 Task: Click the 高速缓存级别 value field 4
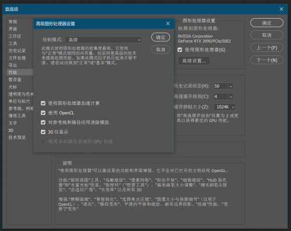pyautogui.click(x=221, y=96)
